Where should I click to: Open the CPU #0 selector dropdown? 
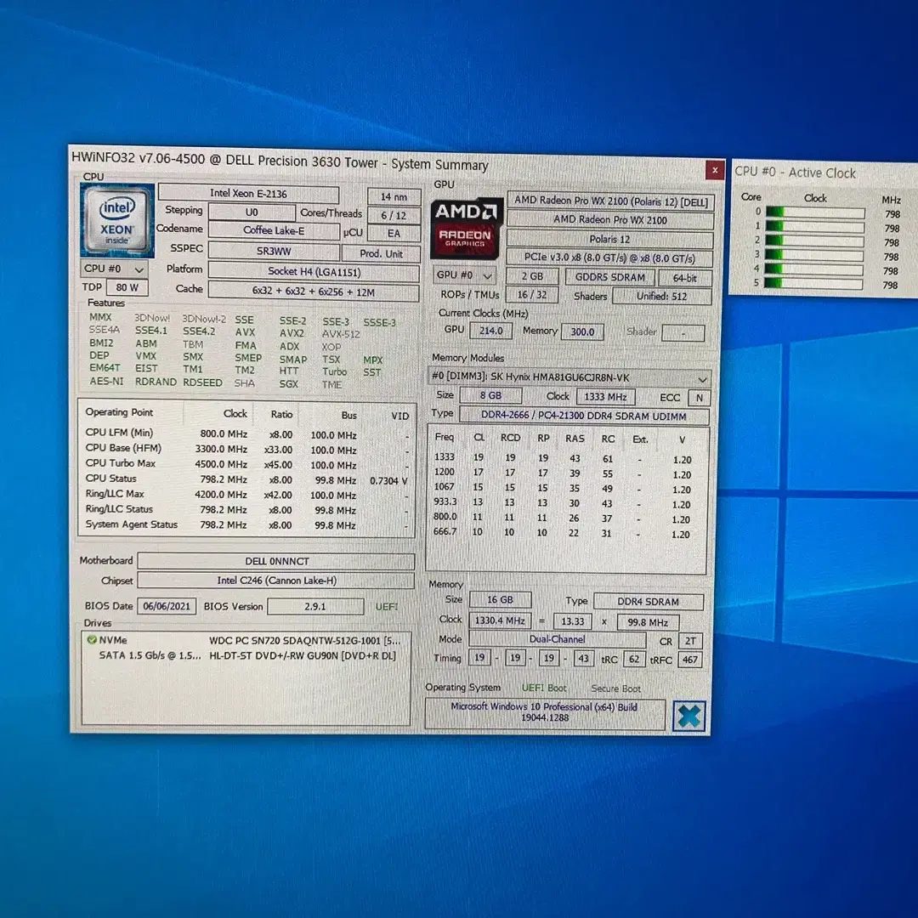coord(114,269)
